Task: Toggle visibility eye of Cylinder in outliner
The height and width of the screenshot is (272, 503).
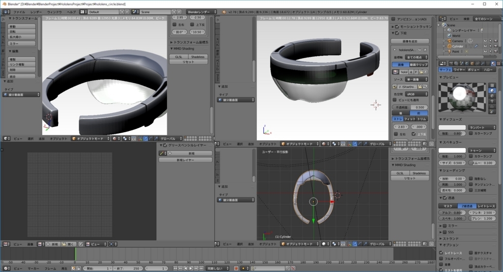Action: coord(485,46)
